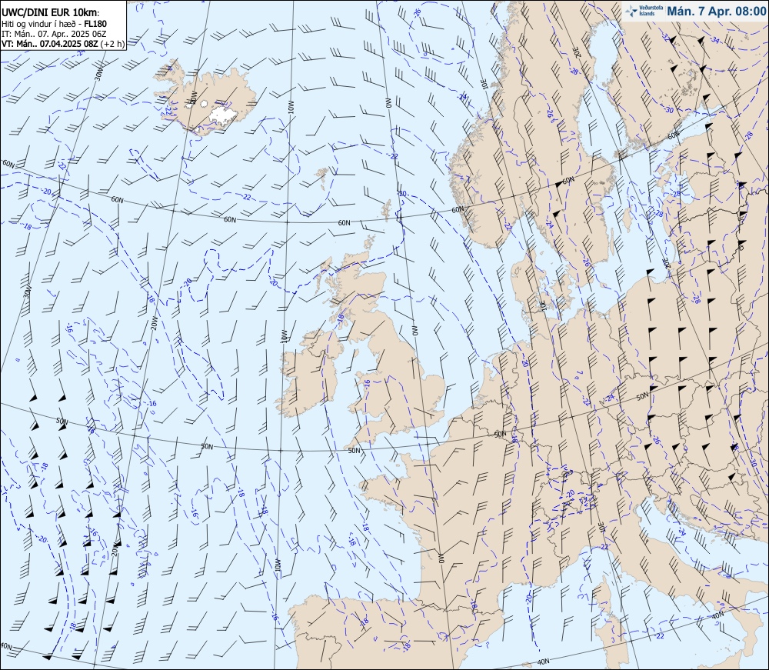Click the '60N' label inside Sweden
This screenshot has height=670, width=769.
pyautogui.click(x=568, y=181)
